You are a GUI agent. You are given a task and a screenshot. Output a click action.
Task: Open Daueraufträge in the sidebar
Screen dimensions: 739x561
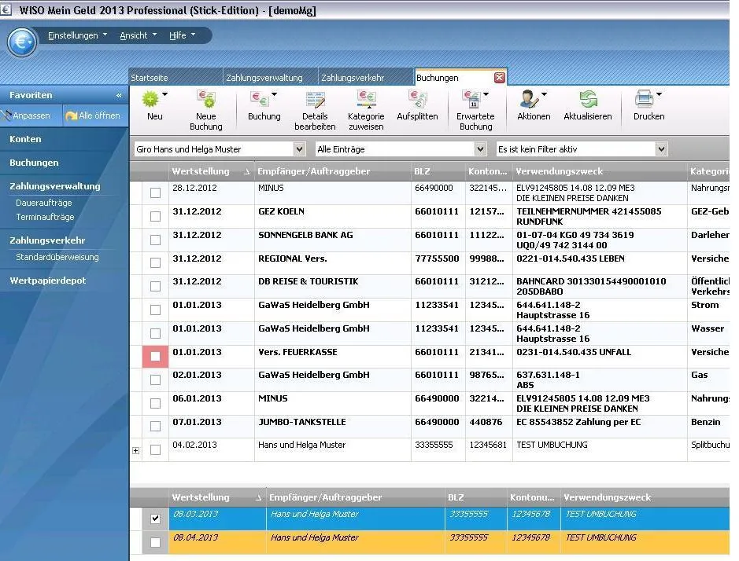click(x=44, y=203)
